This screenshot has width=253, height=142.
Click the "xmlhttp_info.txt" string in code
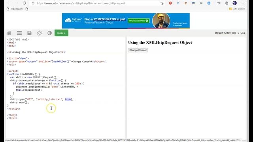point(49,99)
